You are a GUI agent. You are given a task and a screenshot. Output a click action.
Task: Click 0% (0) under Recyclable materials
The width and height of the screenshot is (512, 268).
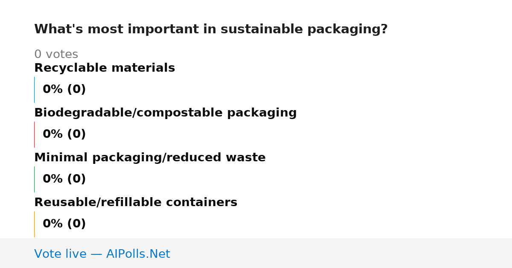click(64, 90)
